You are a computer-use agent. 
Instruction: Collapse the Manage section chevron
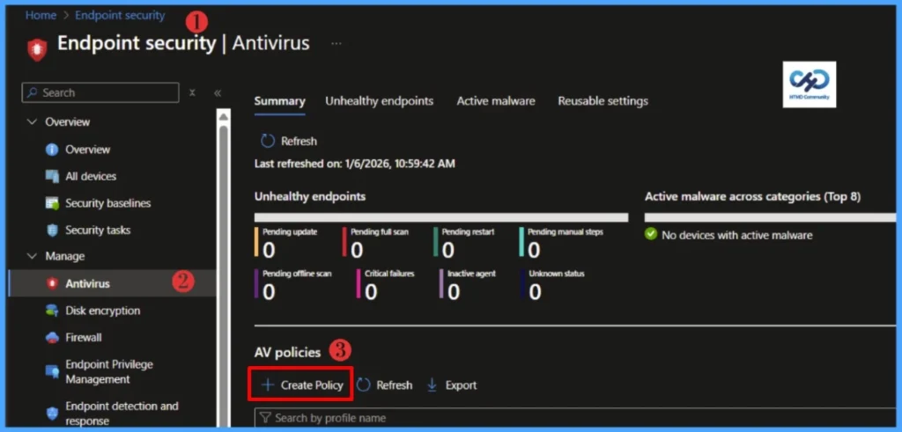(33, 256)
